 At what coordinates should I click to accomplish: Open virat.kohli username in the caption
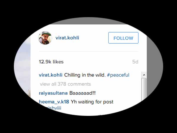click(50, 75)
